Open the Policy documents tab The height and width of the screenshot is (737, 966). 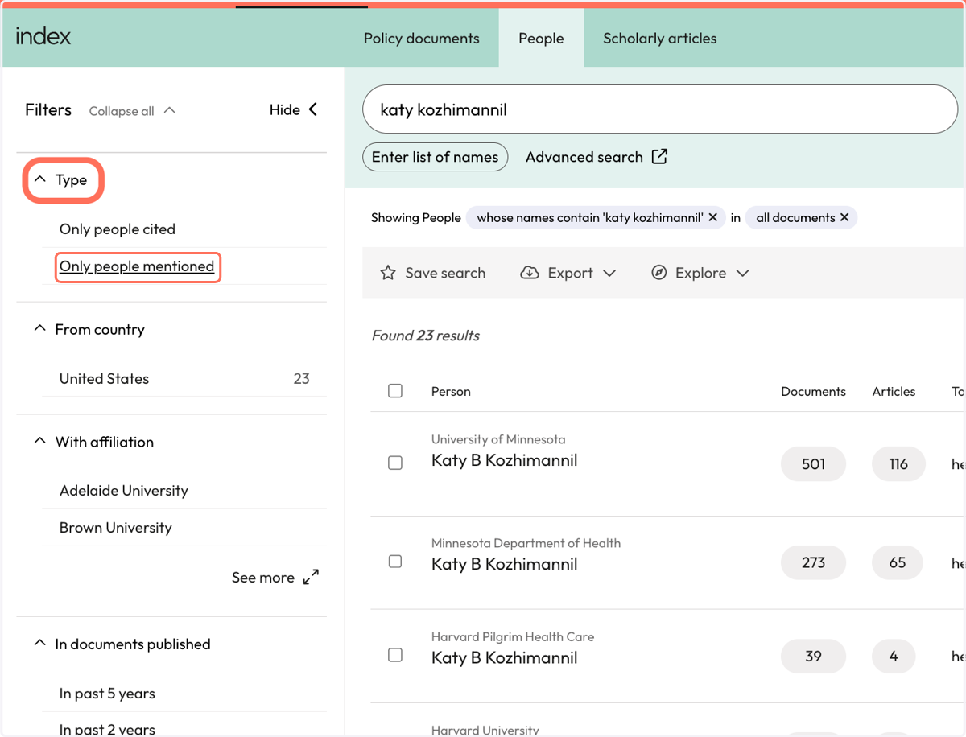coord(421,38)
